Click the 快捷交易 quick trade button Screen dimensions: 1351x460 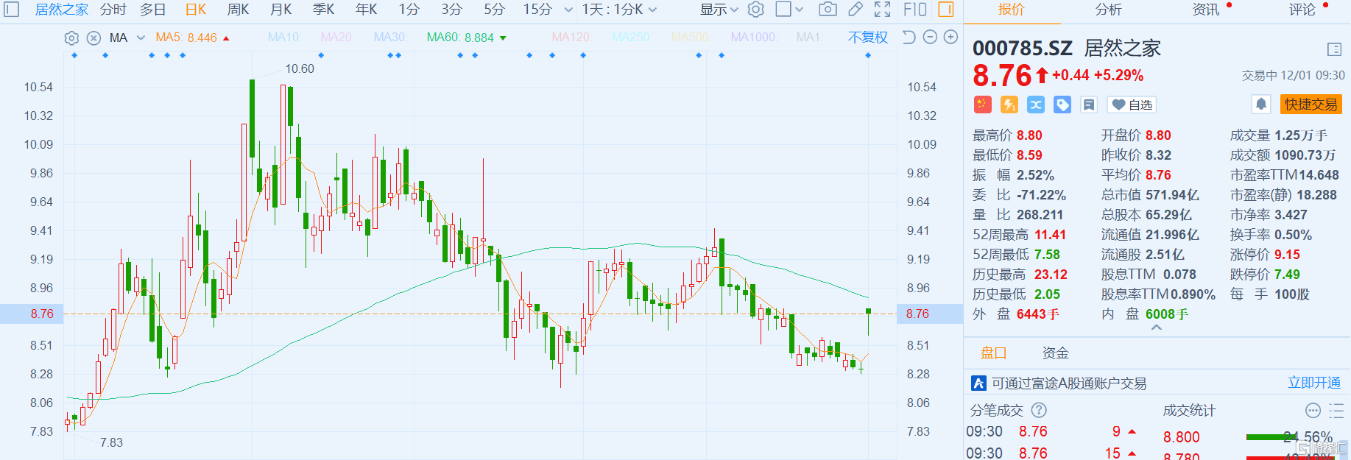click(x=1311, y=105)
